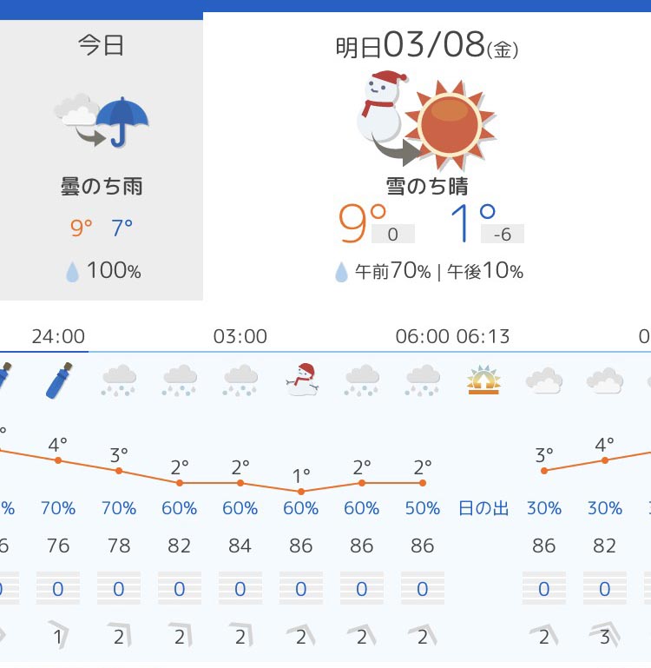Click the 03:00 time marker
This screenshot has width=651, height=668.
coord(240,336)
